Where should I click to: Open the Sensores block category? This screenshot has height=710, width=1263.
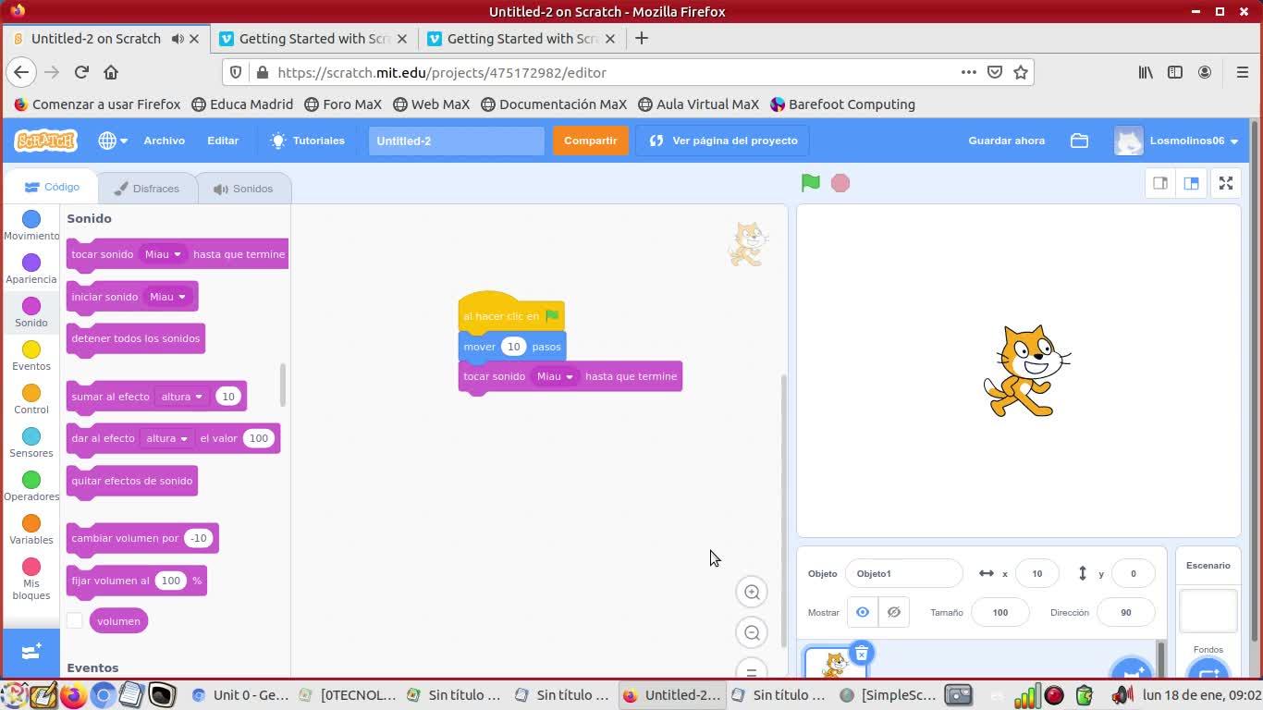31,443
